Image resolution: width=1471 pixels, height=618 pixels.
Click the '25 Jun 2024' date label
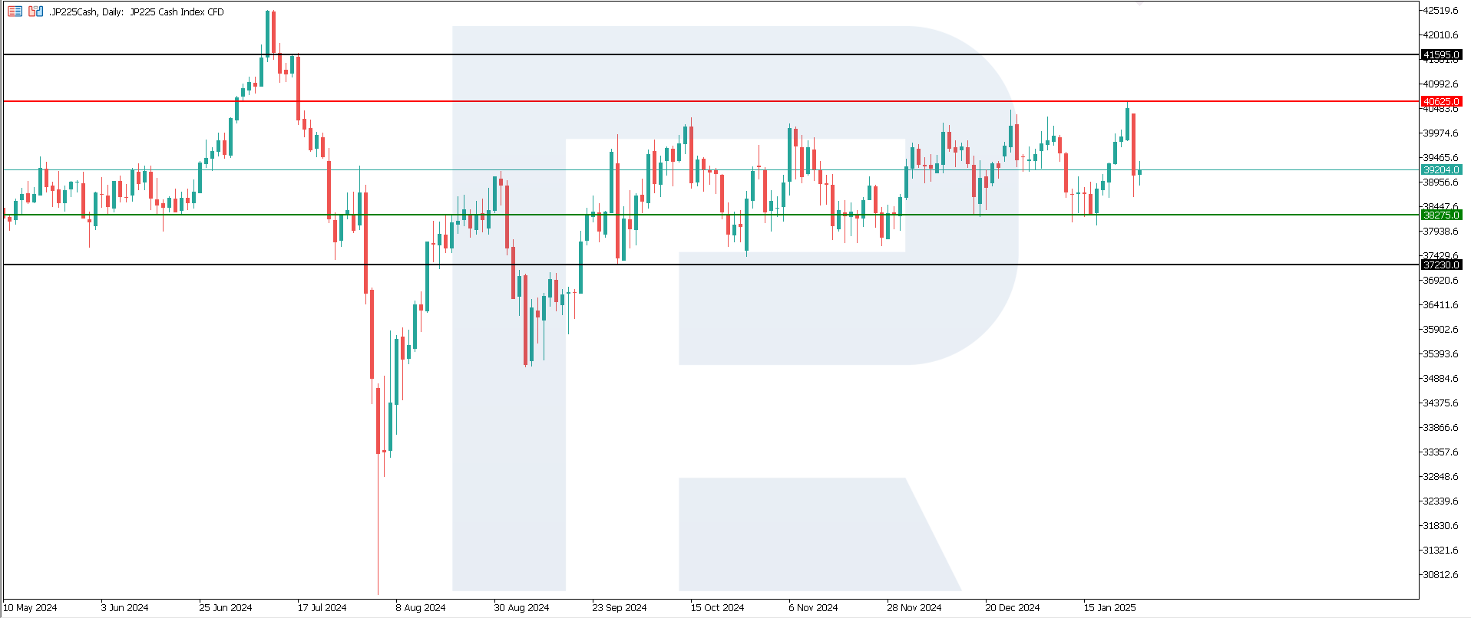tap(226, 608)
